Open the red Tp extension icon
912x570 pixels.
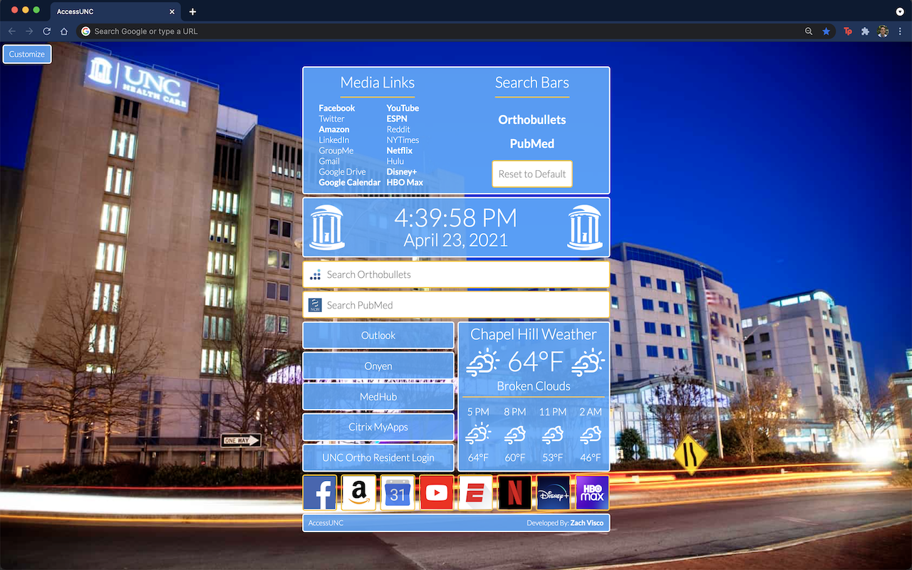pos(848,31)
